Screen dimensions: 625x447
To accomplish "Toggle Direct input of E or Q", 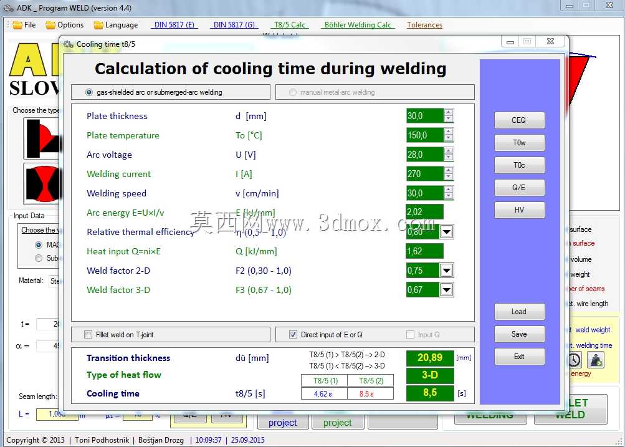I will (293, 335).
